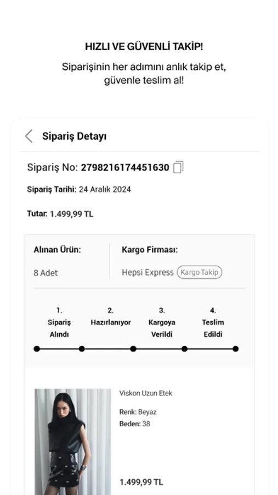Select step 3 Kargoya Verildi
The height and width of the screenshot is (495, 278).
162,322
